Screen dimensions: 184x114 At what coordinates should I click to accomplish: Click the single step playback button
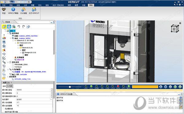(x=175, y=87)
